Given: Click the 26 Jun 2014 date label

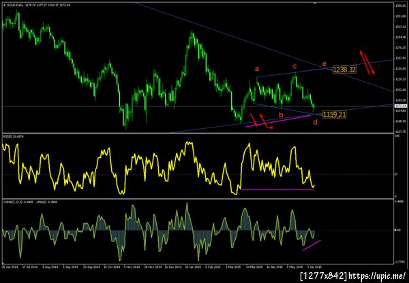Looking at the screenshot, I should (9, 267).
